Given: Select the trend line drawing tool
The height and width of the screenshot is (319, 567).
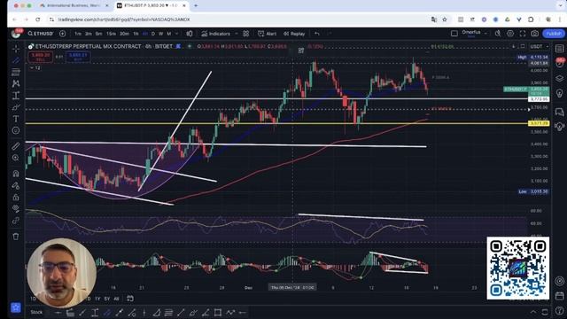Looking at the screenshot, I should [x=16, y=60].
